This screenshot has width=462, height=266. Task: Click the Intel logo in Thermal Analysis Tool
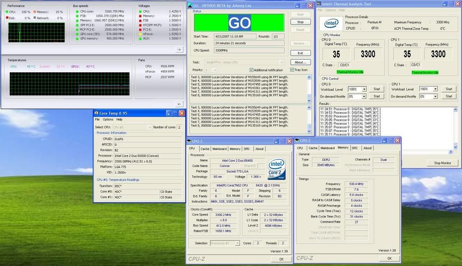(332, 23)
